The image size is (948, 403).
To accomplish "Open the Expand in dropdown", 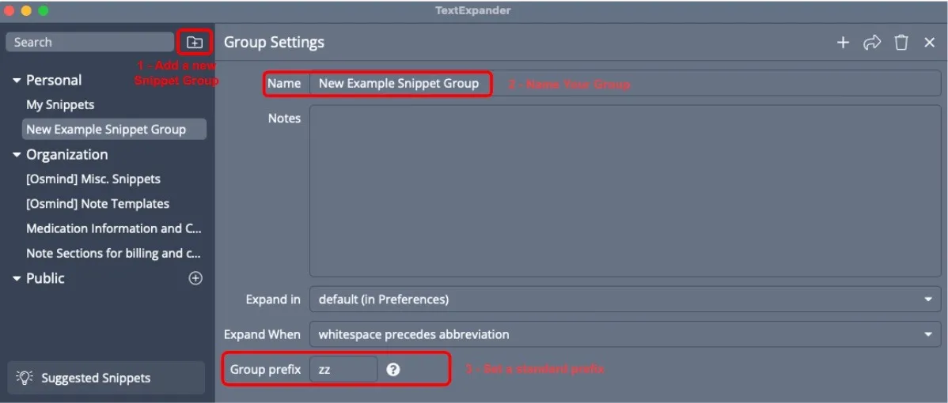I will click(x=625, y=299).
